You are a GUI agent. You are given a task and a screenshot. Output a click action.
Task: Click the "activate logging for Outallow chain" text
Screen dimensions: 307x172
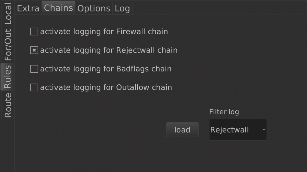click(106, 88)
